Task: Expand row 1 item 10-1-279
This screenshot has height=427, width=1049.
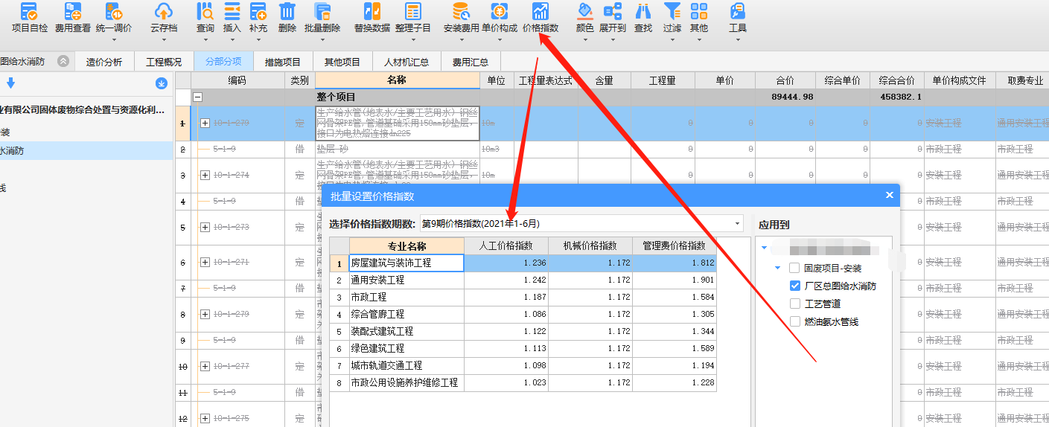Action: [x=205, y=123]
